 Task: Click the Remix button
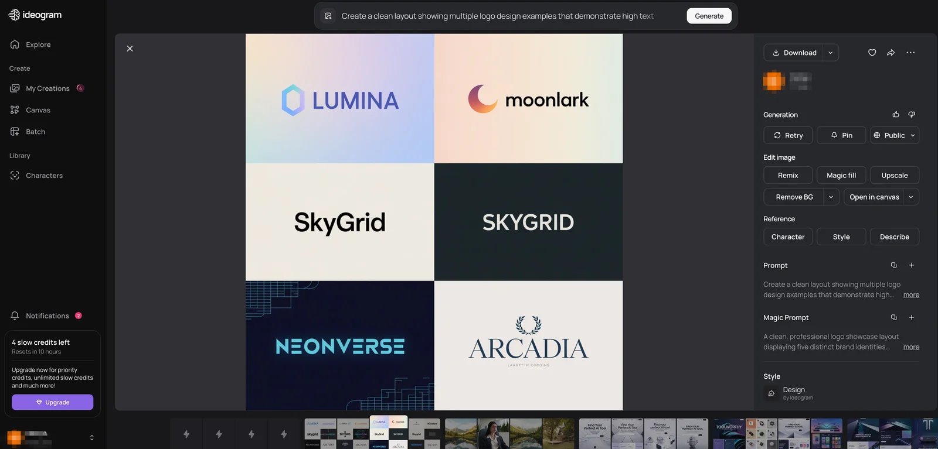tap(788, 175)
